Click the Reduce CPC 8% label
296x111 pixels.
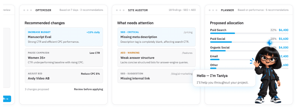pyautogui.click(x=91, y=74)
